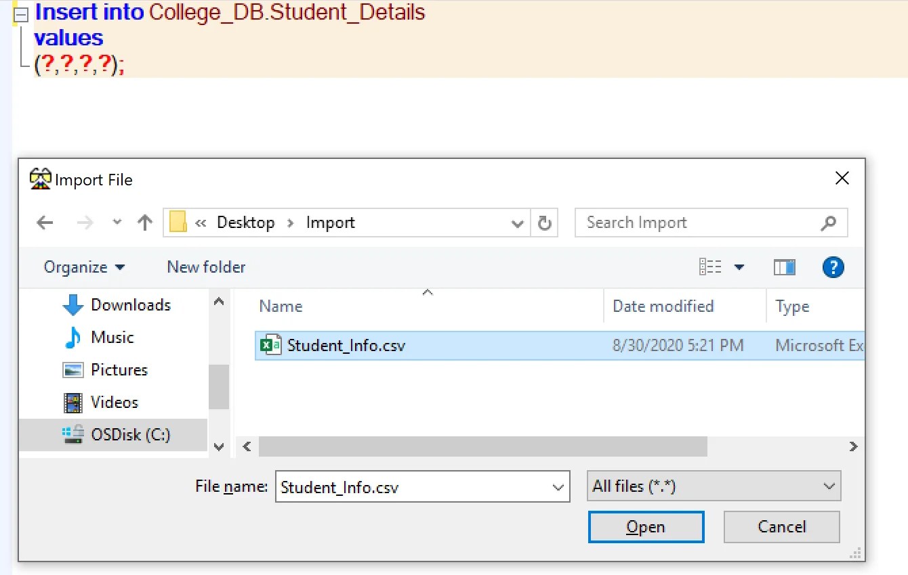The image size is (908, 575).
Task: Click inside the File name field
Action: 407,486
